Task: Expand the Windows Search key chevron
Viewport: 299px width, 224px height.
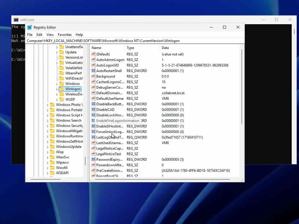Action: 48,120
